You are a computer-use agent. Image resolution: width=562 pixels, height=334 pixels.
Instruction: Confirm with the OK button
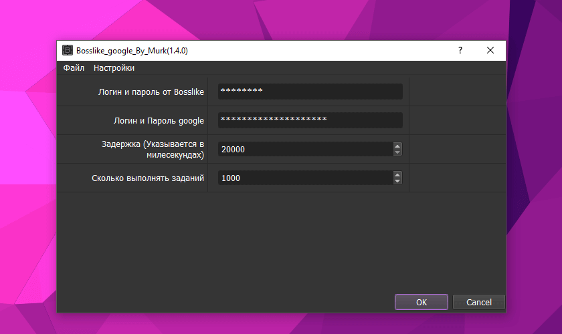pyautogui.click(x=421, y=302)
